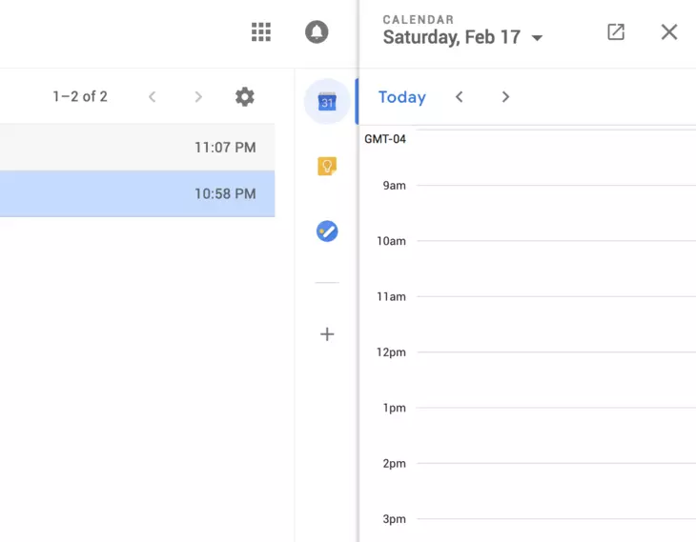
Task: Click the 1–2 of 2 message count
Action: [80, 96]
